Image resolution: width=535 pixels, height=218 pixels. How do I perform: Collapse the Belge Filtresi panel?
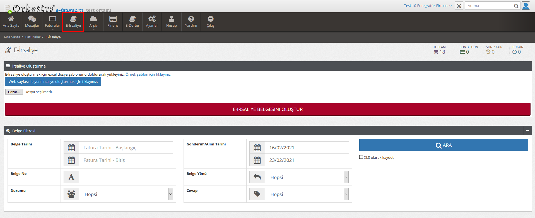[527, 130]
